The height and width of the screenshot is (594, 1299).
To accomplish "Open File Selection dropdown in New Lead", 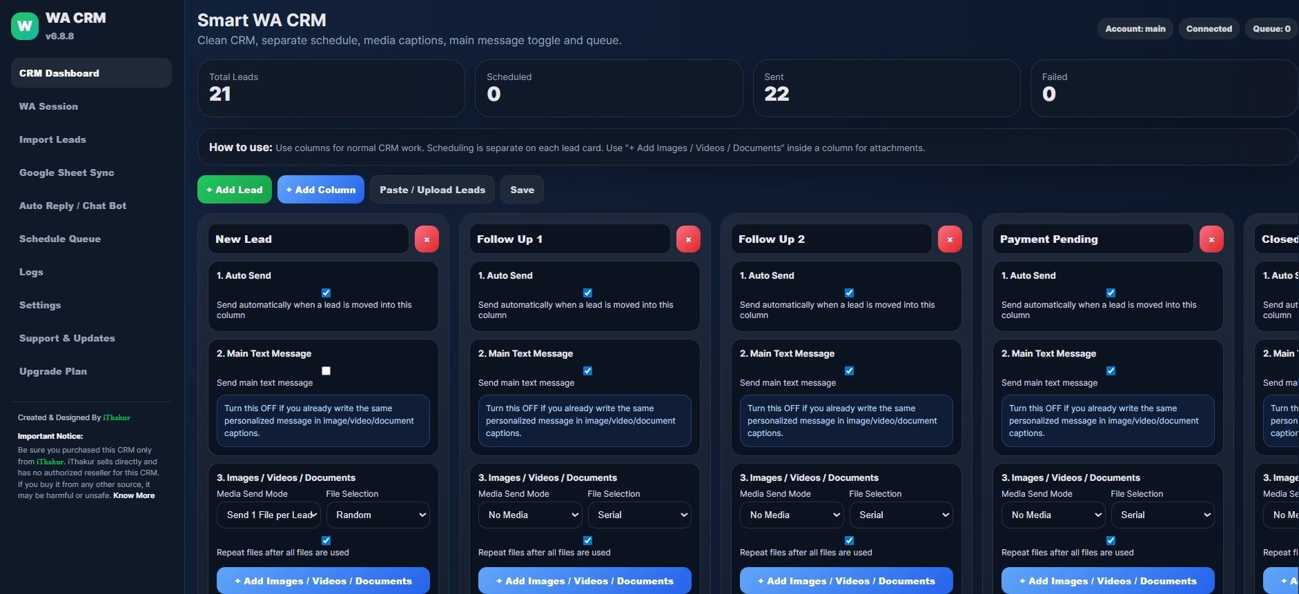I will [378, 515].
